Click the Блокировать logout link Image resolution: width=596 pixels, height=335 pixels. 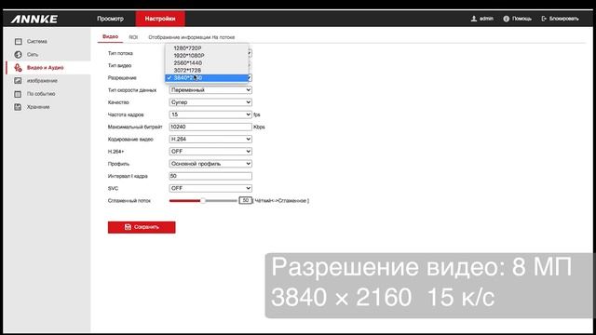(563, 19)
